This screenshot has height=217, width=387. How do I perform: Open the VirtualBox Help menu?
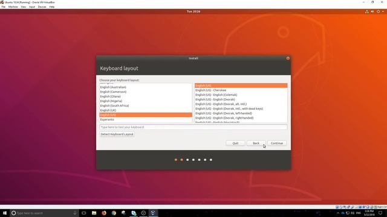pos(52,7)
